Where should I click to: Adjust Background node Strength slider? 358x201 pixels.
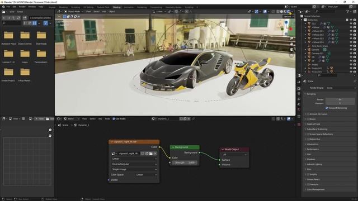[x=185, y=162]
